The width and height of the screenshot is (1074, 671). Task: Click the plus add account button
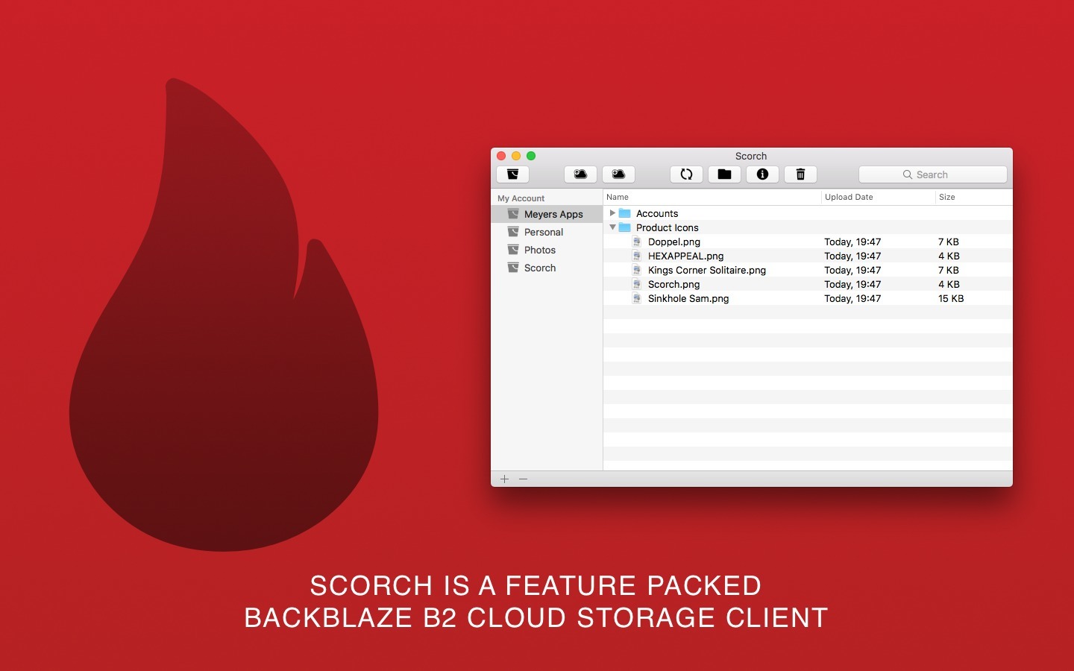click(x=504, y=479)
